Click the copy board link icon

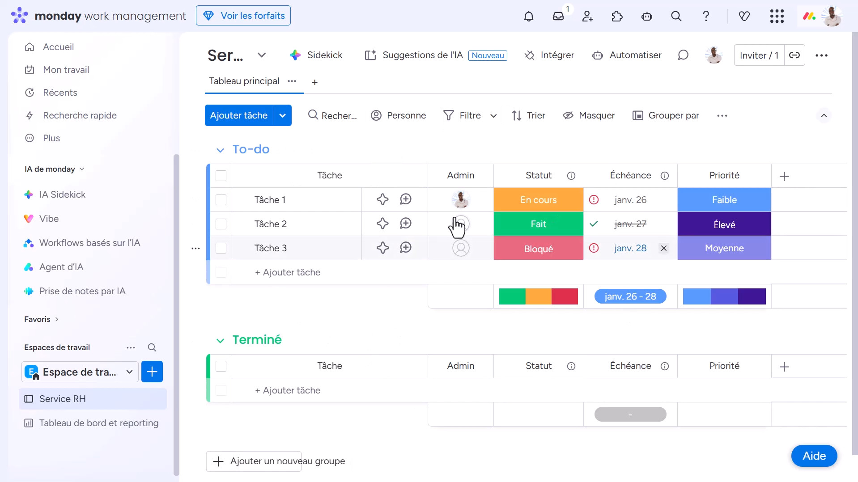pyautogui.click(x=794, y=55)
